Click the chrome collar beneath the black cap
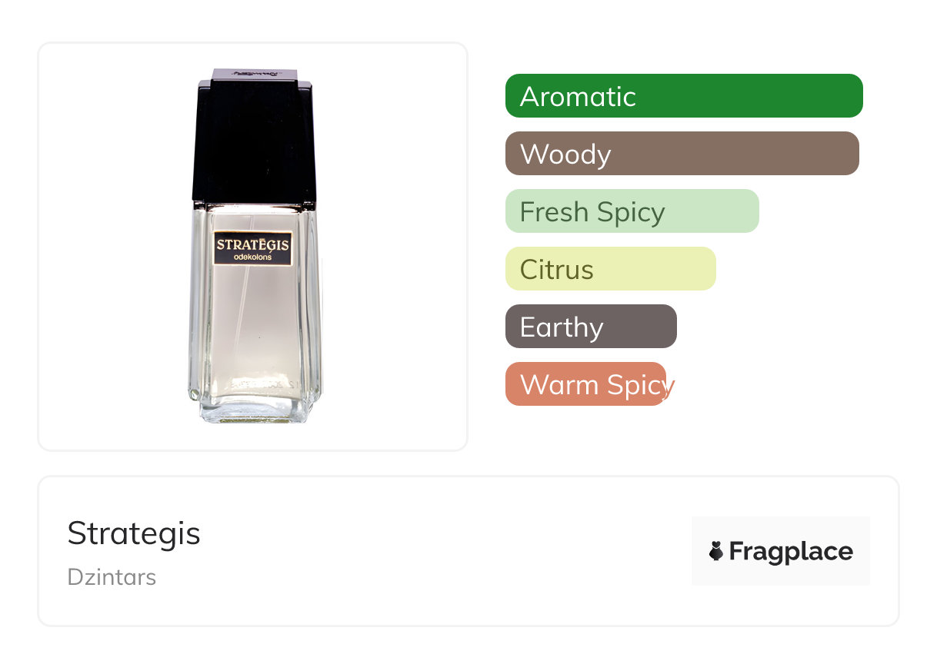The height and width of the screenshot is (664, 937). 254,204
